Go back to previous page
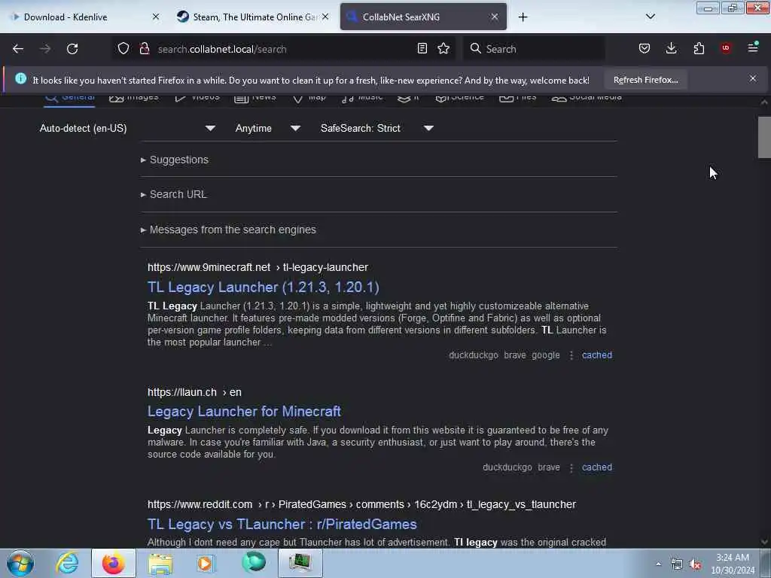 click(18, 49)
